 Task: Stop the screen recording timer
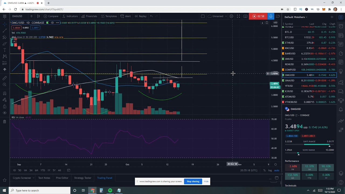258,16
